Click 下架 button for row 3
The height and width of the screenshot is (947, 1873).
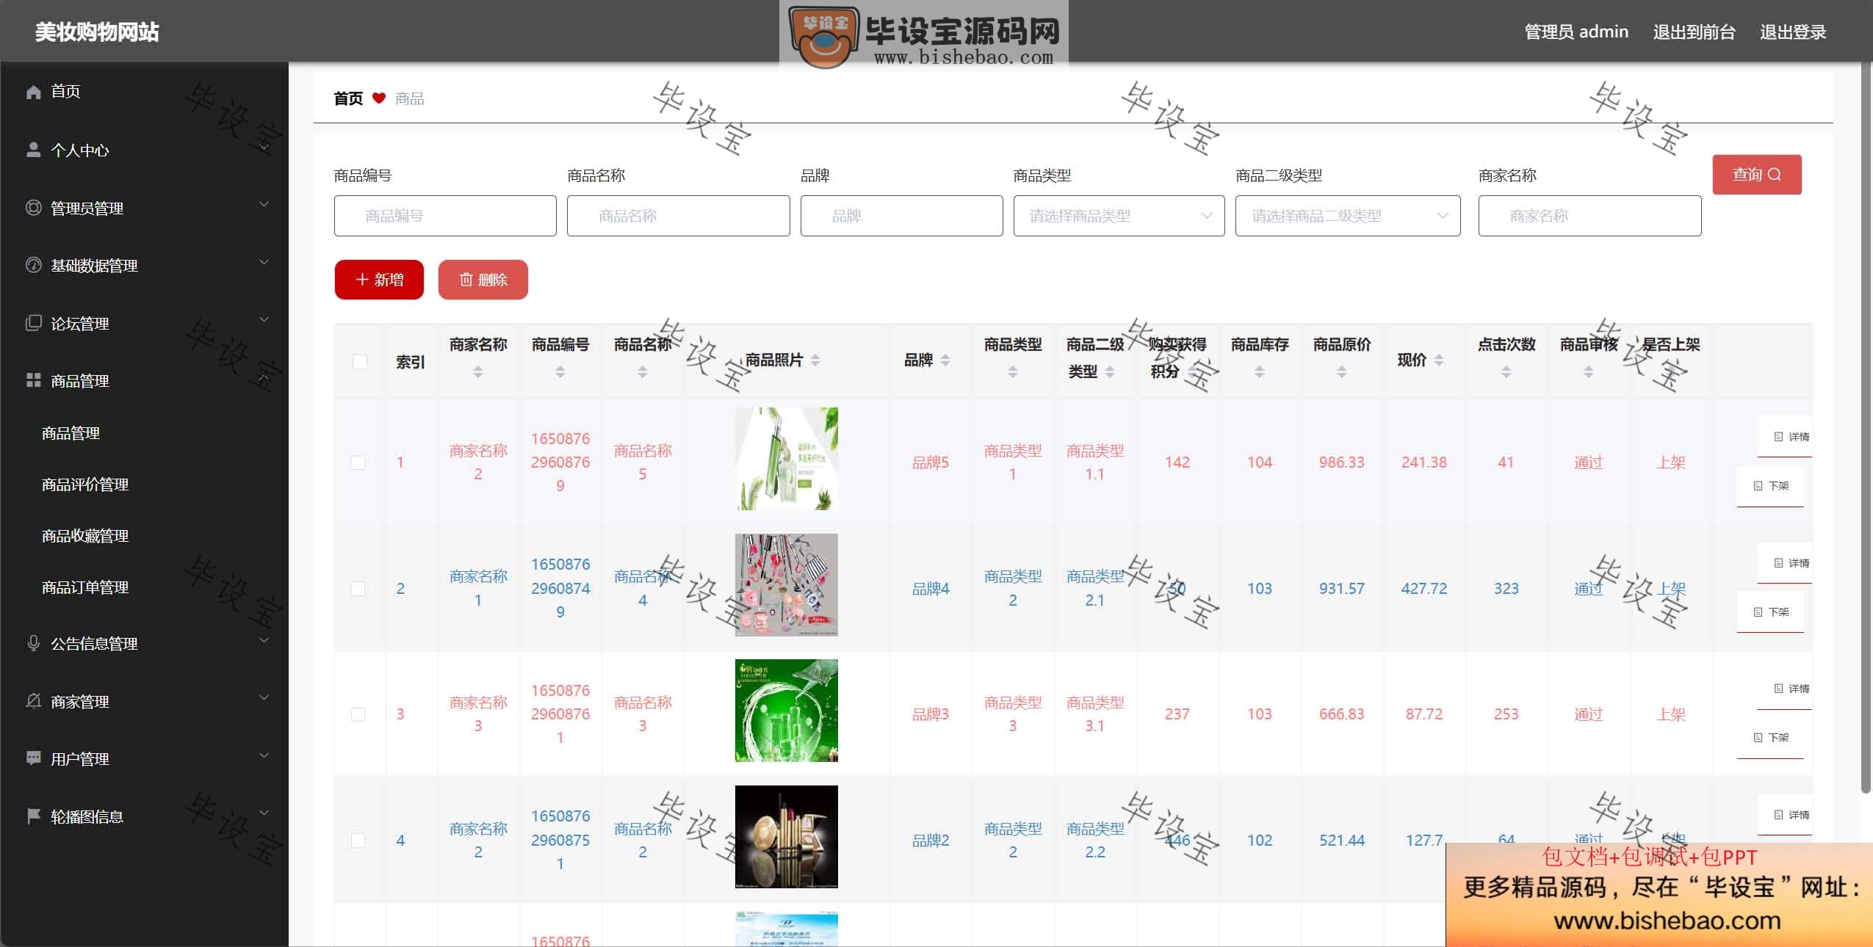(x=1771, y=738)
